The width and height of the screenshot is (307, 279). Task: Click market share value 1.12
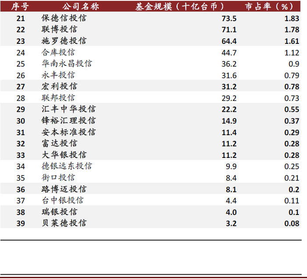292,53
